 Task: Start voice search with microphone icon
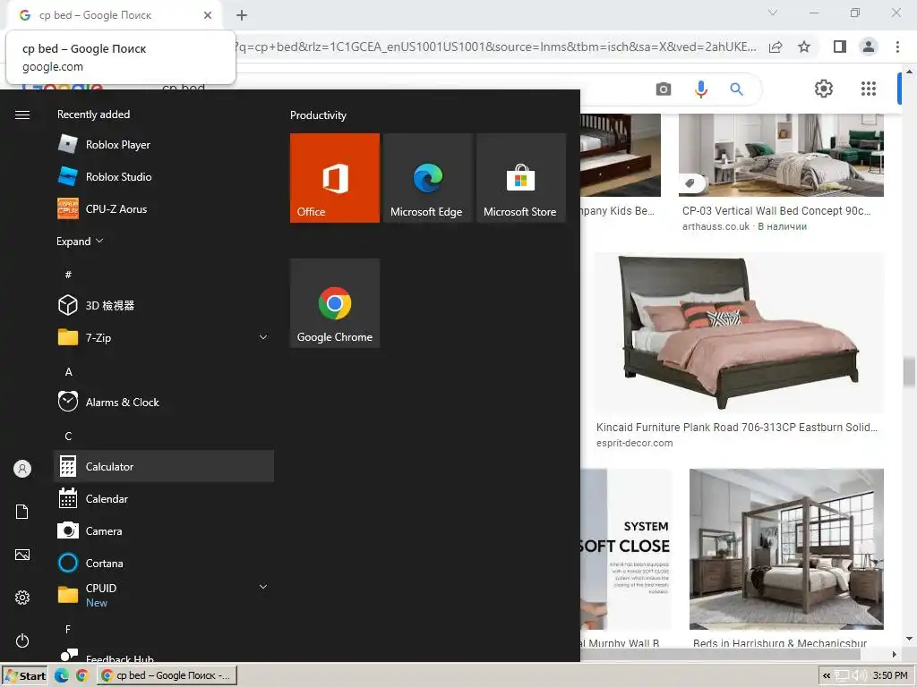click(700, 89)
